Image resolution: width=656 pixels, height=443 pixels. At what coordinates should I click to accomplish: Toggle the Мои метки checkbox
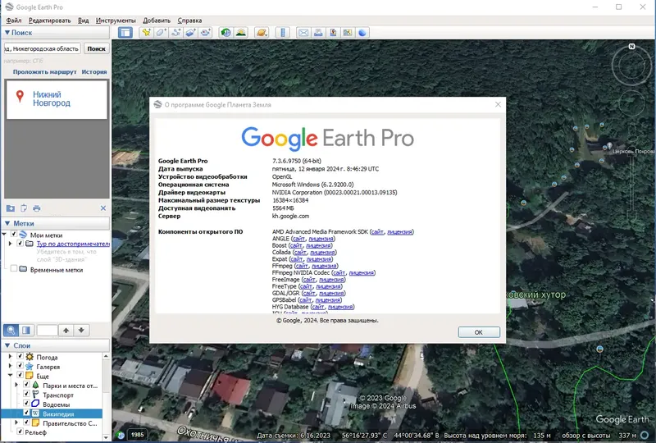(14, 235)
